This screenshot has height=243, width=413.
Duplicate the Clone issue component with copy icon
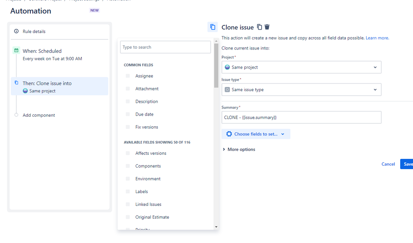[x=260, y=27]
